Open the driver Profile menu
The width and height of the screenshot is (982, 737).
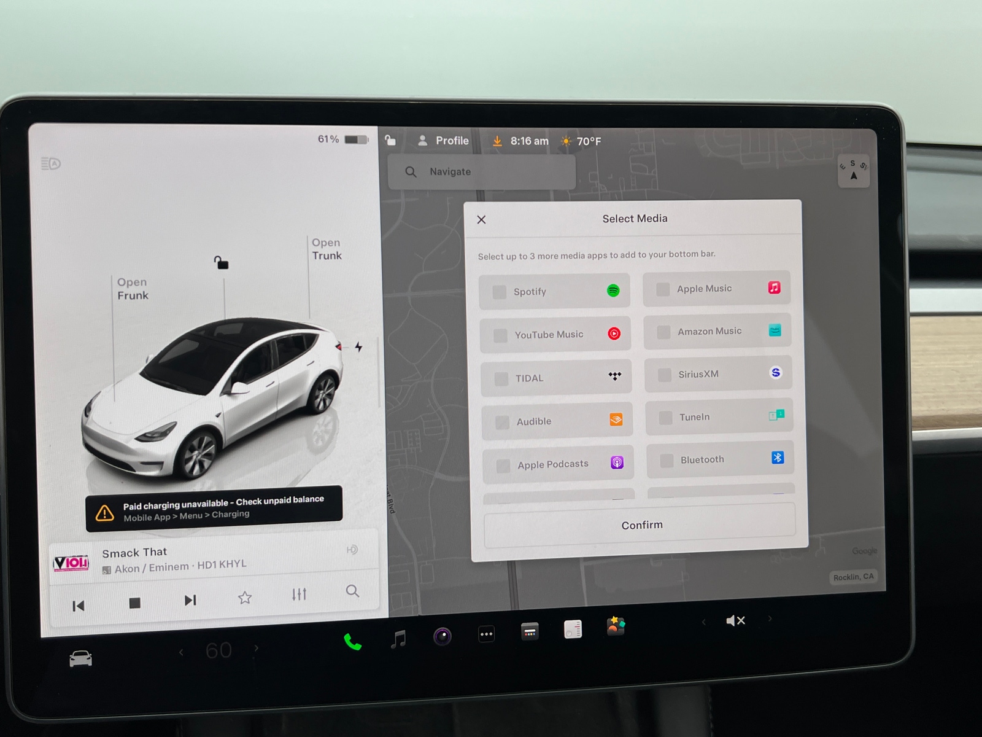(443, 141)
